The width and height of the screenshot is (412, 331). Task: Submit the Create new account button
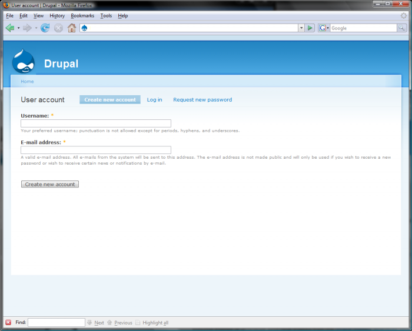click(50, 184)
